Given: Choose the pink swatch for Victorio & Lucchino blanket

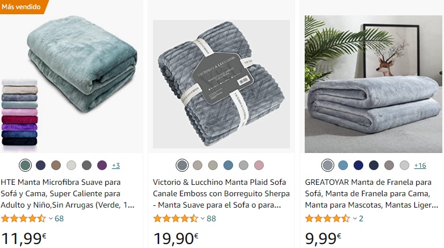Looking at the screenshot, I should (x=259, y=166).
